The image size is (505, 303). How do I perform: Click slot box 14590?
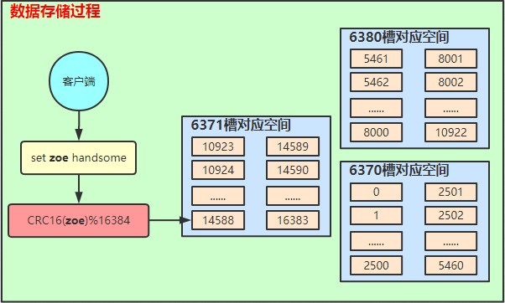(293, 170)
